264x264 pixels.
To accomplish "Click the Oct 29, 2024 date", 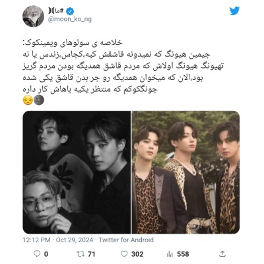I will 75,240.
